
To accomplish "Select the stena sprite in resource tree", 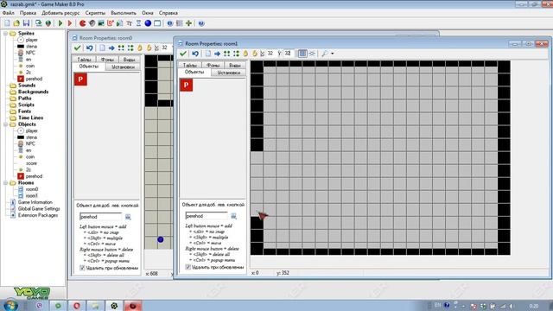I will click(x=31, y=46).
